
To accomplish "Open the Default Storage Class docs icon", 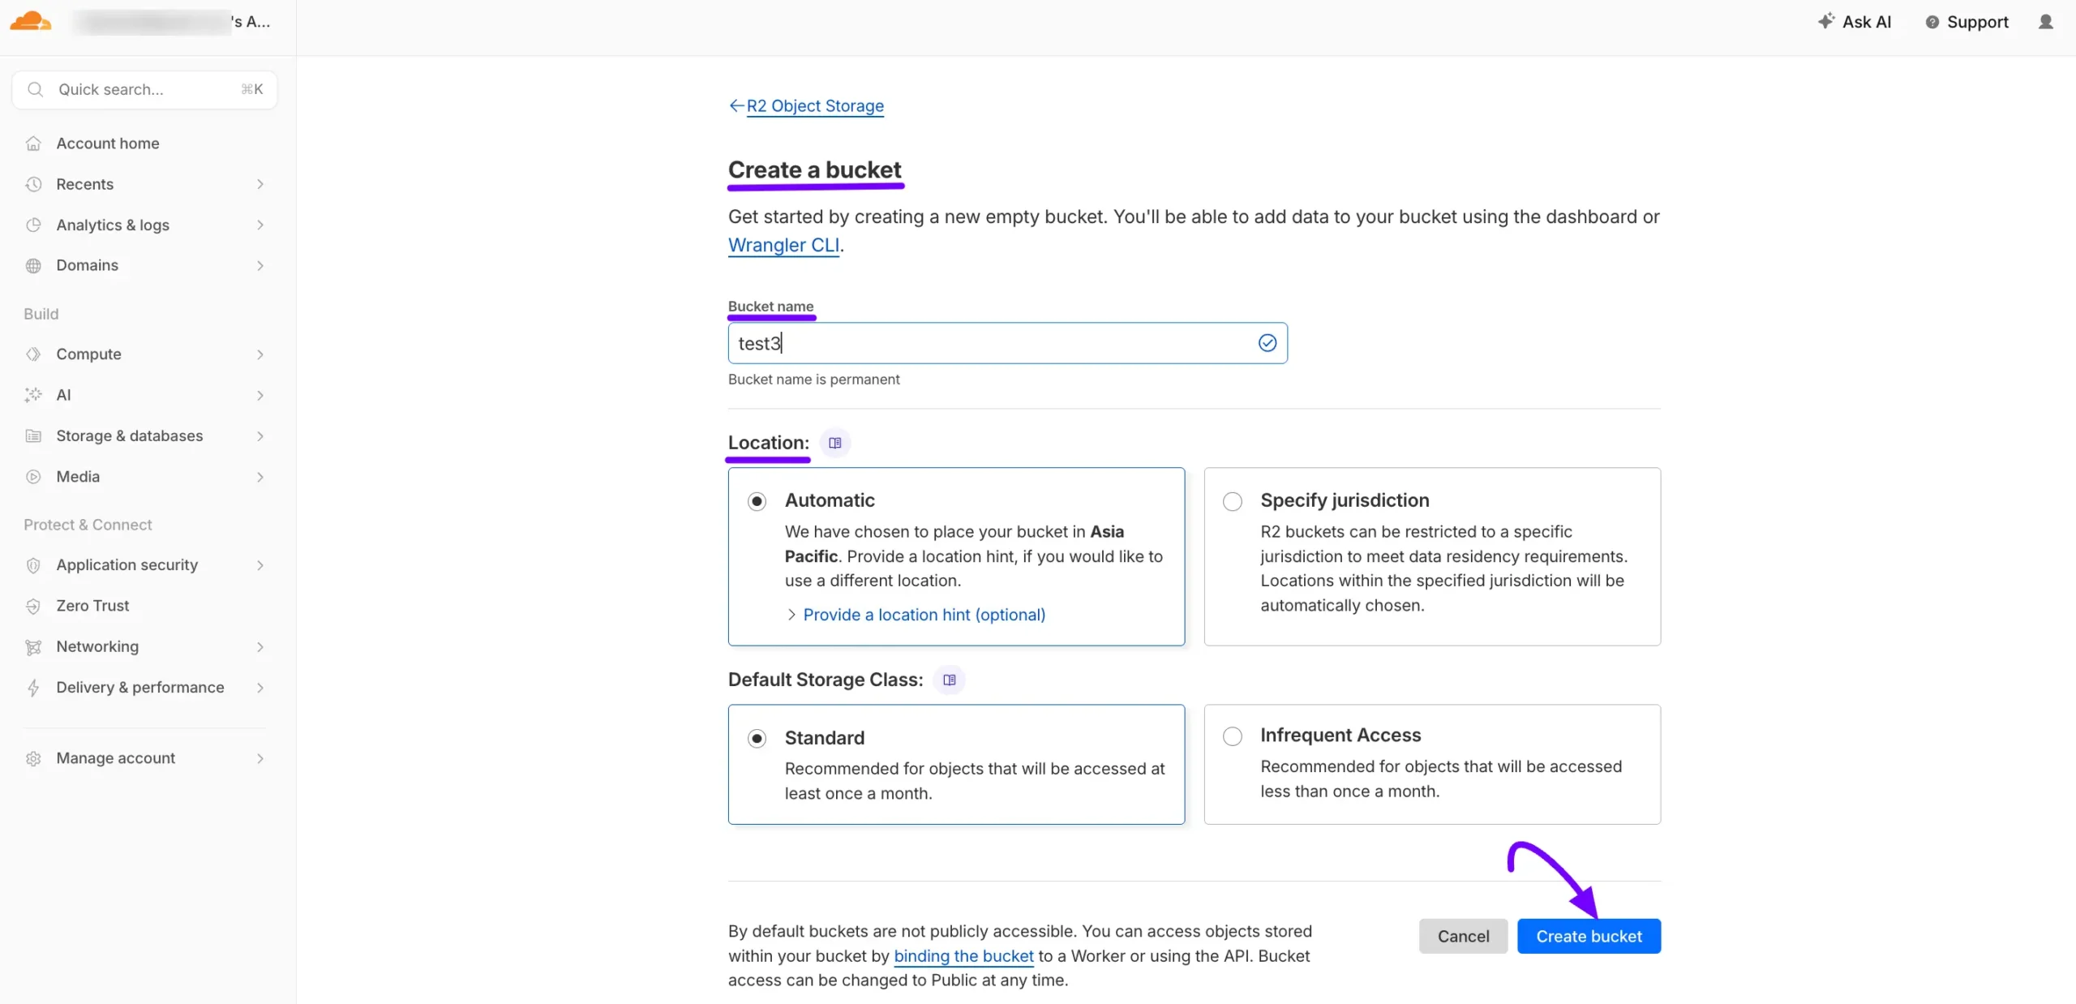I will pos(949,680).
